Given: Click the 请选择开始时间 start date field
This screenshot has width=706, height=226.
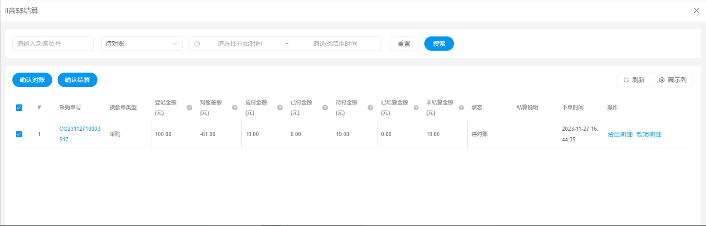Looking at the screenshot, I should pyautogui.click(x=240, y=44).
